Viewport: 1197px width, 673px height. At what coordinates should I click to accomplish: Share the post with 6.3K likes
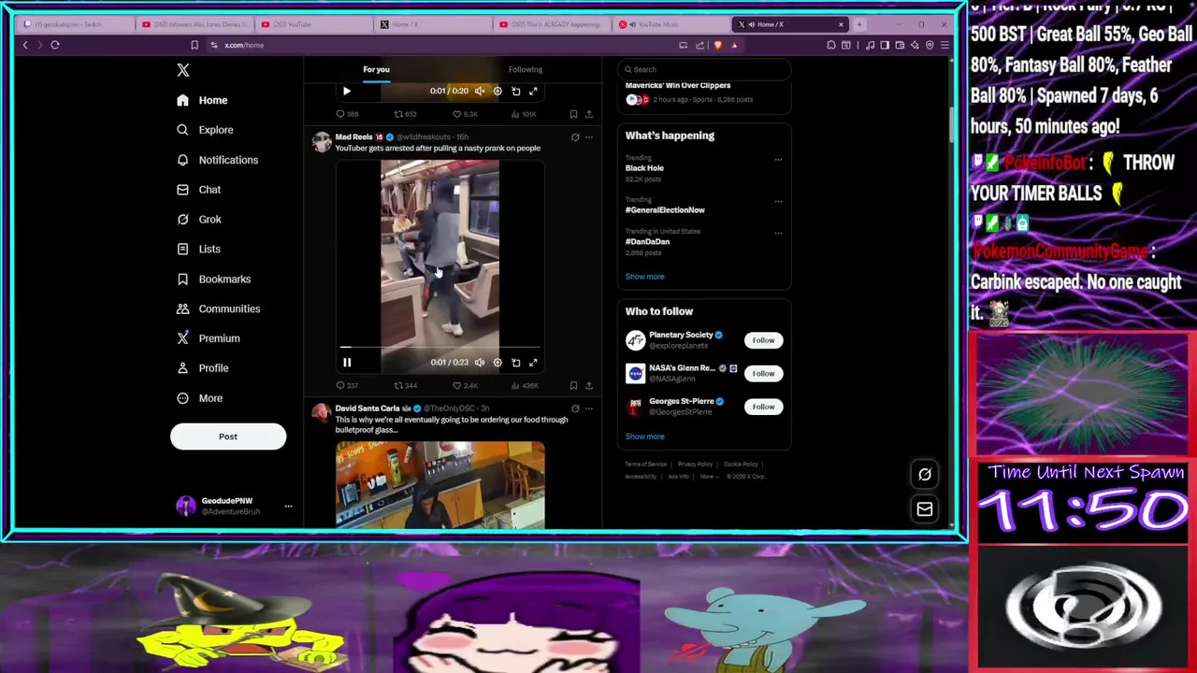tap(588, 114)
